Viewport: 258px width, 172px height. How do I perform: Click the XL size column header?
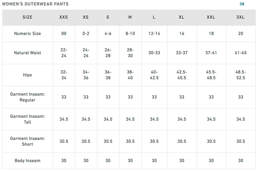(x=182, y=17)
